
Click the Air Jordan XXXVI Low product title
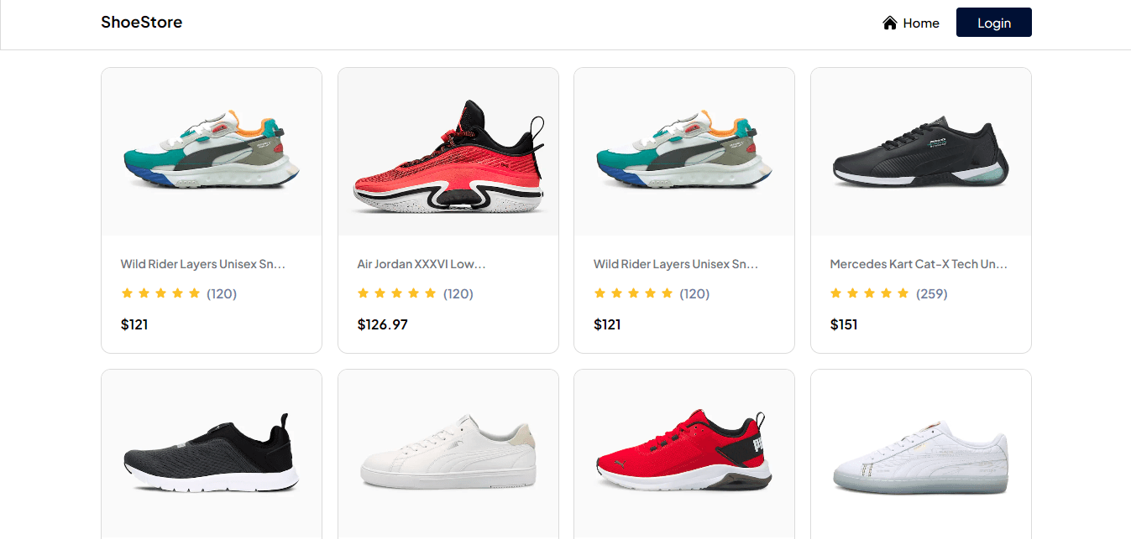(x=422, y=264)
